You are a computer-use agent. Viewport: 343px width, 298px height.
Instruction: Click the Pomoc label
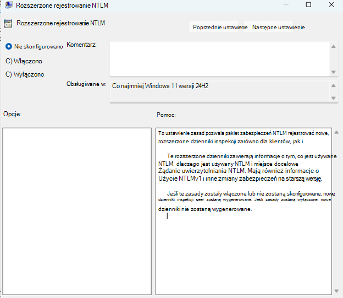point(166,115)
